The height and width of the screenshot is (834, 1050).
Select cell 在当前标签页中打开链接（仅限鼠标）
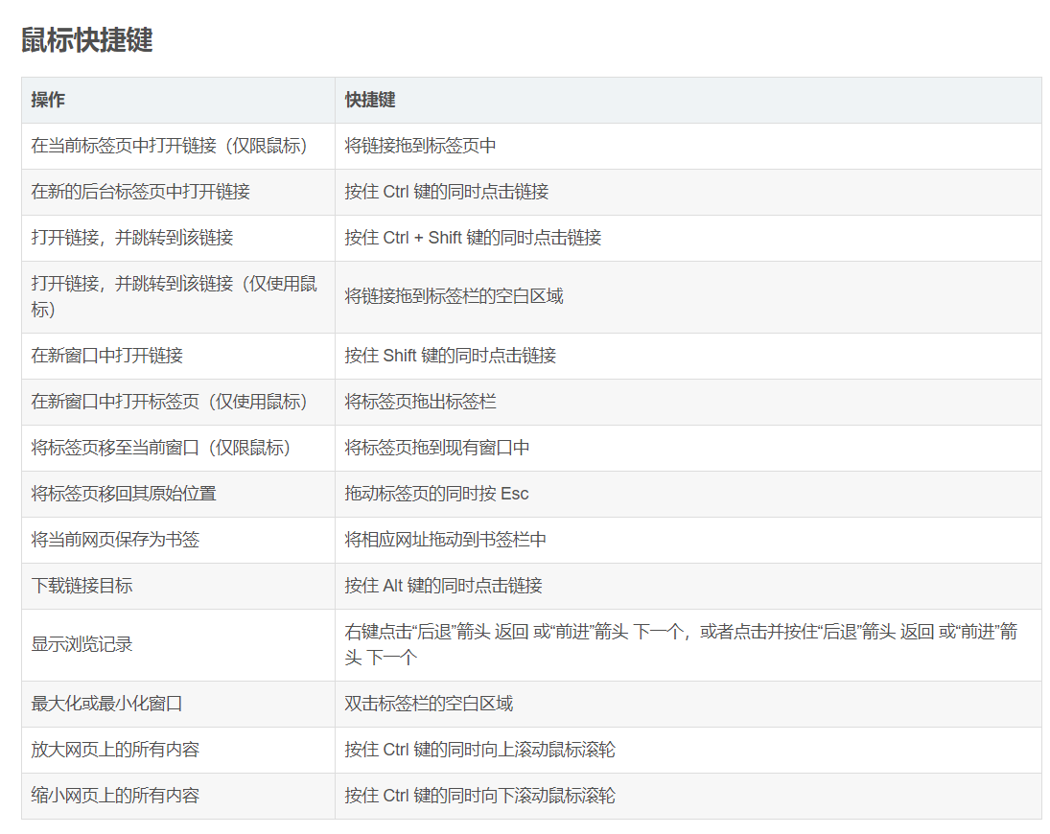[178, 146]
